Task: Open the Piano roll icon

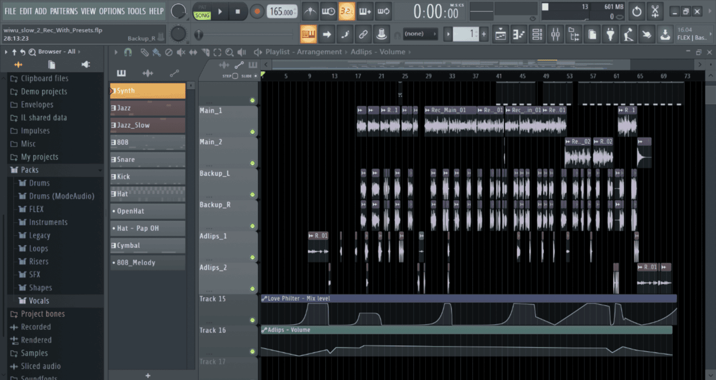Action: pyautogui.click(x=518, y=35)
